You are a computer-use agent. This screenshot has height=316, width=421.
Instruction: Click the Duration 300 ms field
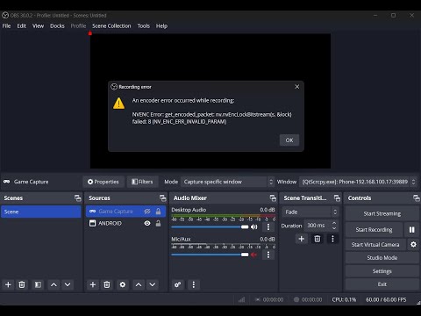(x=318, y=226)
